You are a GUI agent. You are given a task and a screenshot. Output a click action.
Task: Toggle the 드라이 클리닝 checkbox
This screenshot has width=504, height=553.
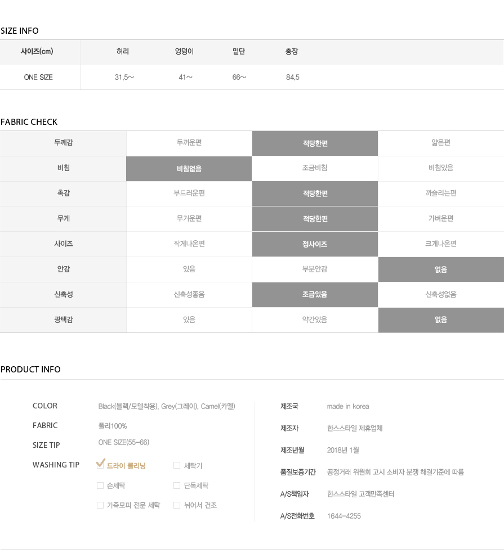100,465
